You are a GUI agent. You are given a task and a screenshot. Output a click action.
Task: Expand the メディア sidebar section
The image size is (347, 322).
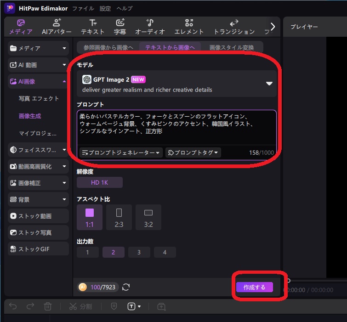[38, 48]
